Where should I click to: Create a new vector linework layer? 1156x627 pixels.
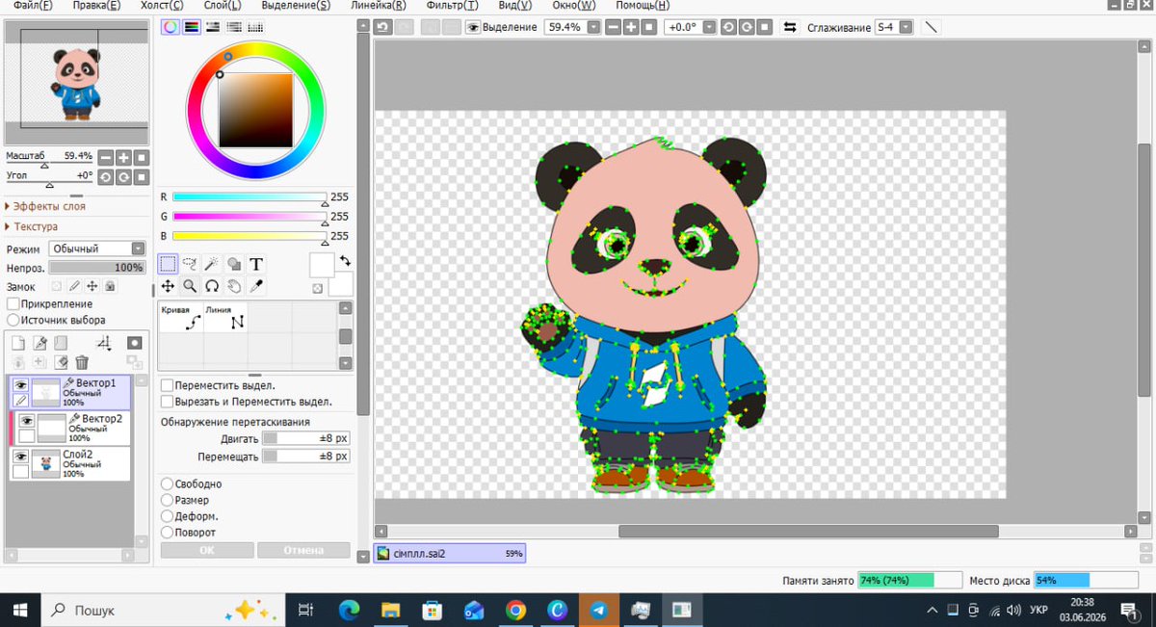(39, 343)
